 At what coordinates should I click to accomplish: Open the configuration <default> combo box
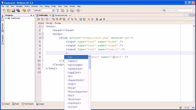44,10
